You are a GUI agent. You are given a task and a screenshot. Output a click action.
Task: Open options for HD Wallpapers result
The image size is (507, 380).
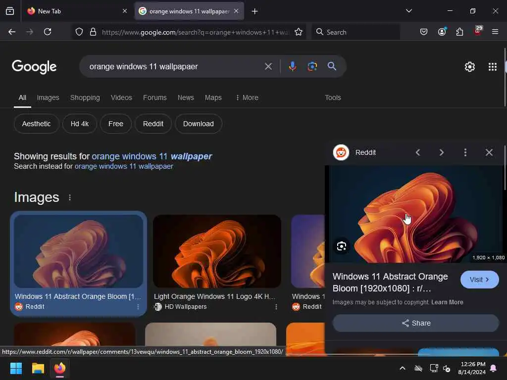(x=276, y=307)
